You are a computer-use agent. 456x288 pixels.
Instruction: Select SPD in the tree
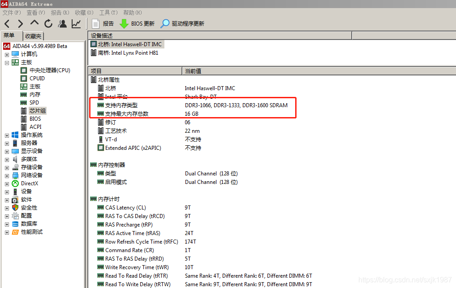pos(34,102)
